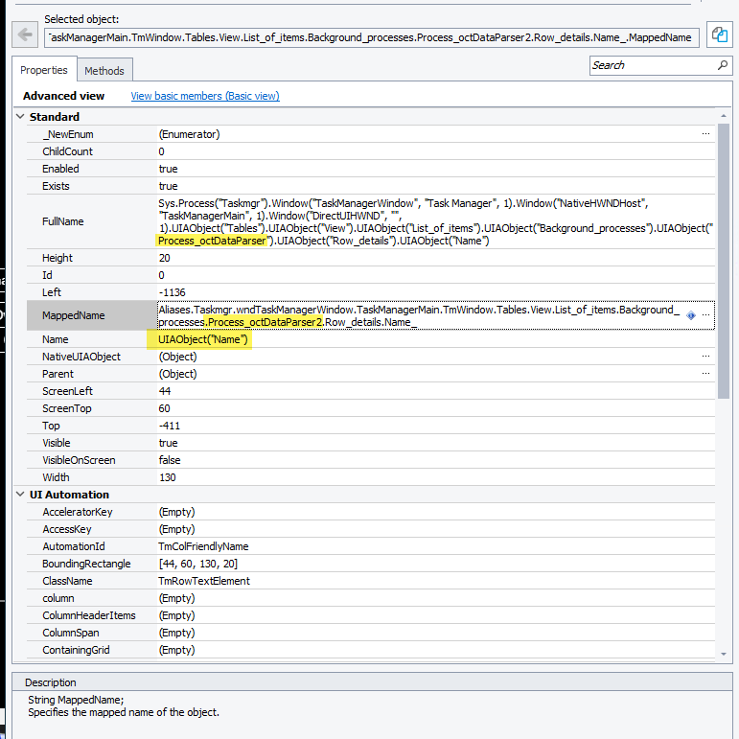The width and height of the screenshot is (739, 739).
Task: Click the back arrow navigation button
Action: [24, 36]
